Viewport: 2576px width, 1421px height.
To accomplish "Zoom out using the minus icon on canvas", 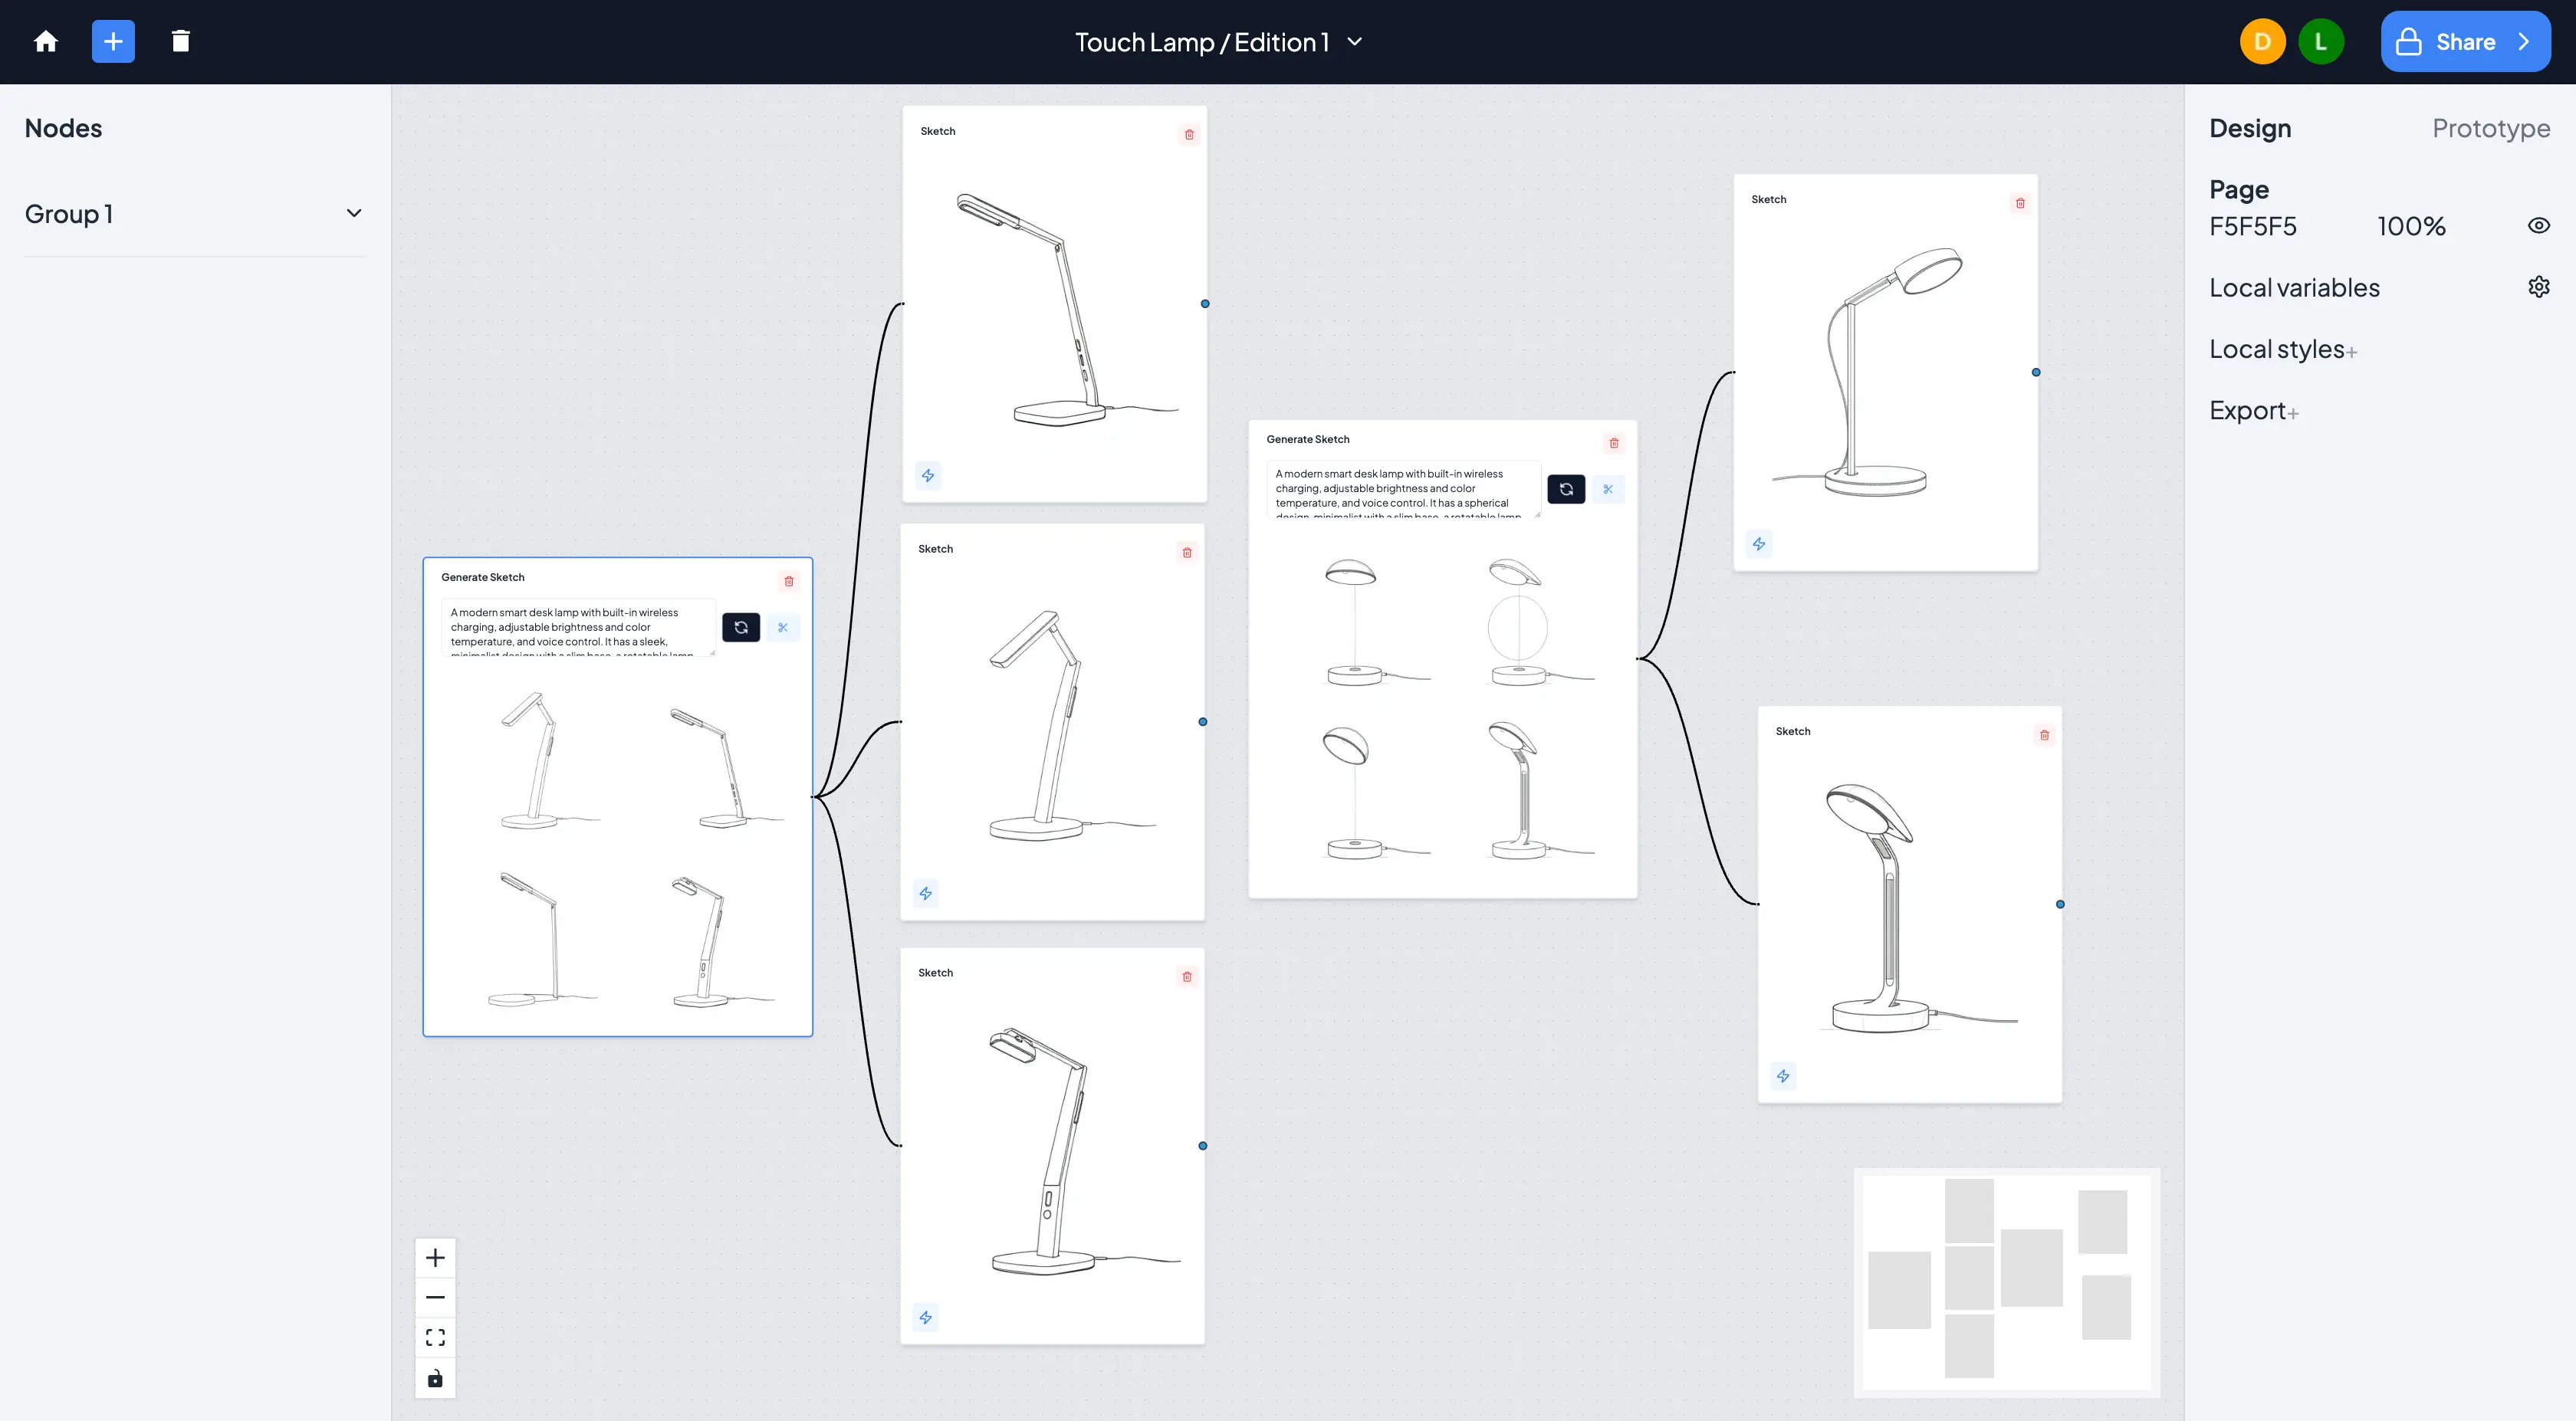I will [435, 1296].
